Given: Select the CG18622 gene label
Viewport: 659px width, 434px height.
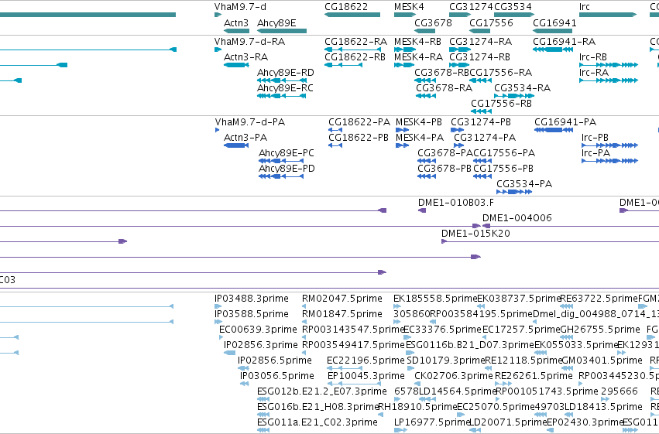Looking at the screenshot, I should pyautogui.click(x=346, y=7).
